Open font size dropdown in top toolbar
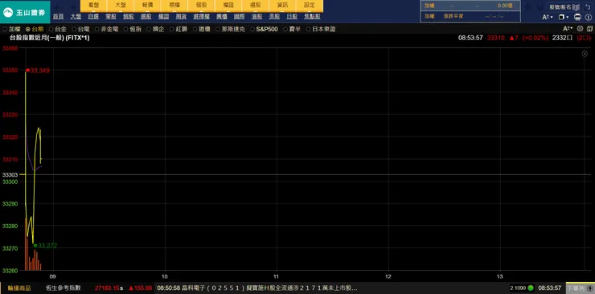This screenshot has height=294, width=595. pyautogui.click(x=548, y=17)
